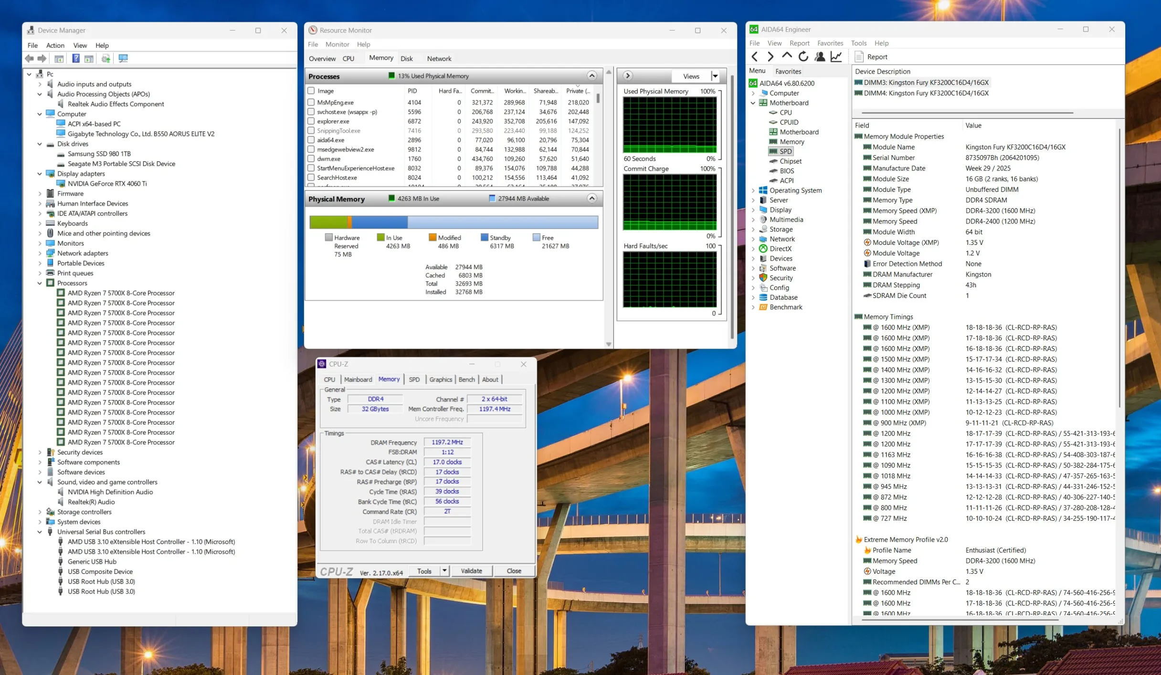This screenshot has width=1161, height=675.
Task: Expand Network adapters in Device Manager
Action: pyautogui.click(x=40, y=253)
